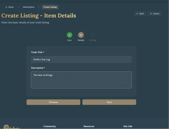
Task: Click the Resources footer heading
Action: [89, 126]
